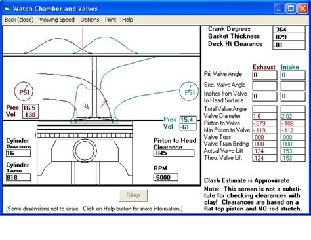Click Exhaust Actual Valve Lift .124
This screenshot has width=311, height=240.
[x=264, y=151]
